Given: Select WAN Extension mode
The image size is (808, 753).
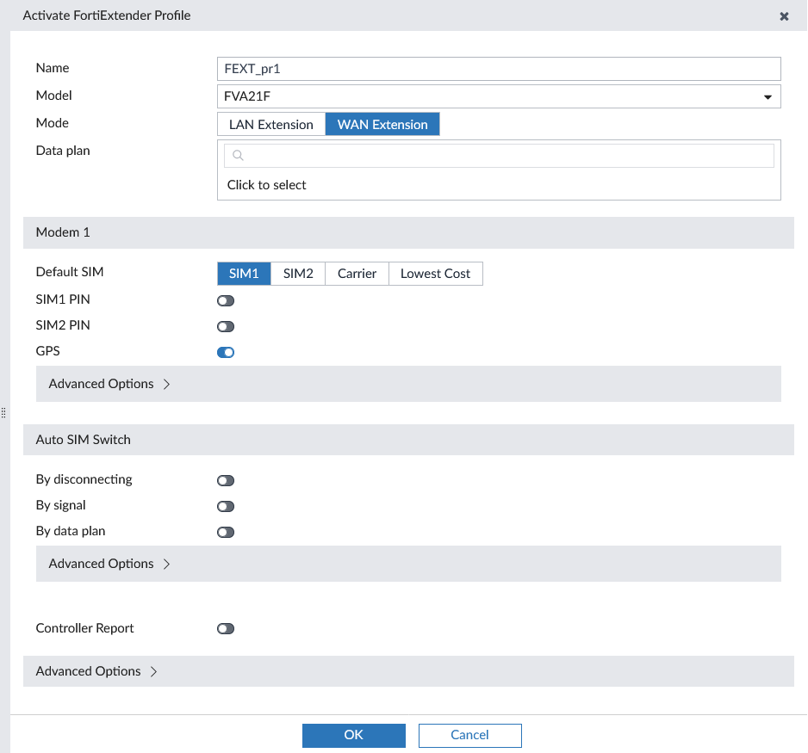Looking at the screenshot, I should pyautogui.click(x=382, y=124).
